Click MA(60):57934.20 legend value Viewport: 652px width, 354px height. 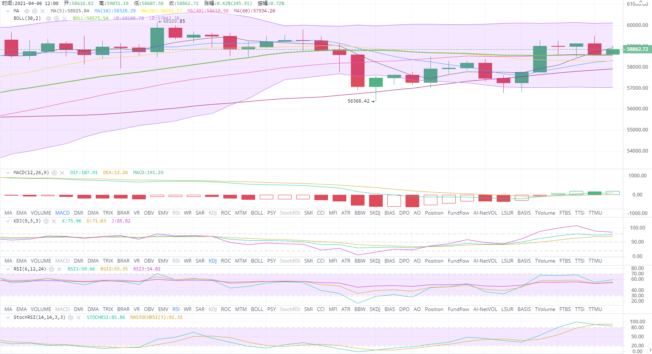[254, 11]
